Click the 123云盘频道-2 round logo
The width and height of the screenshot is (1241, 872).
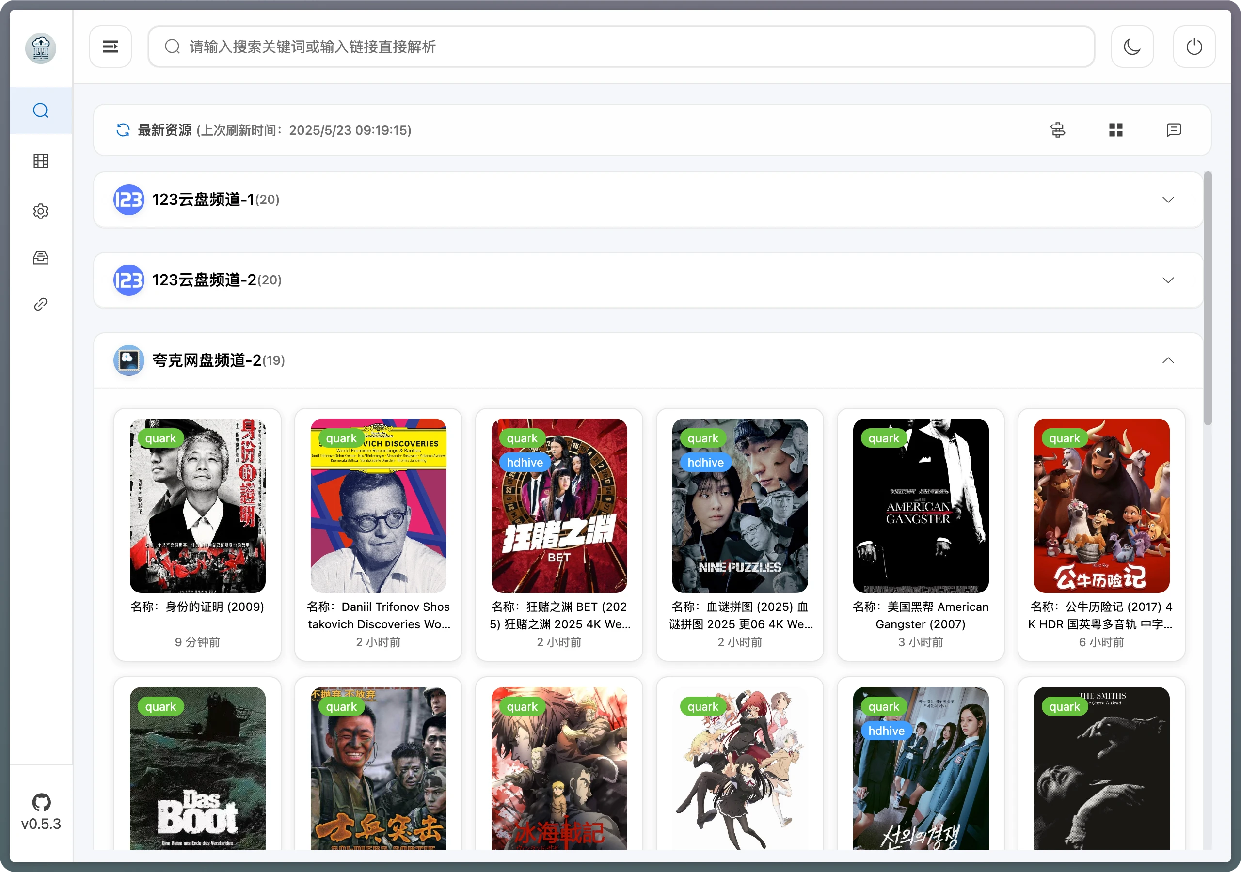coord(128,280)
